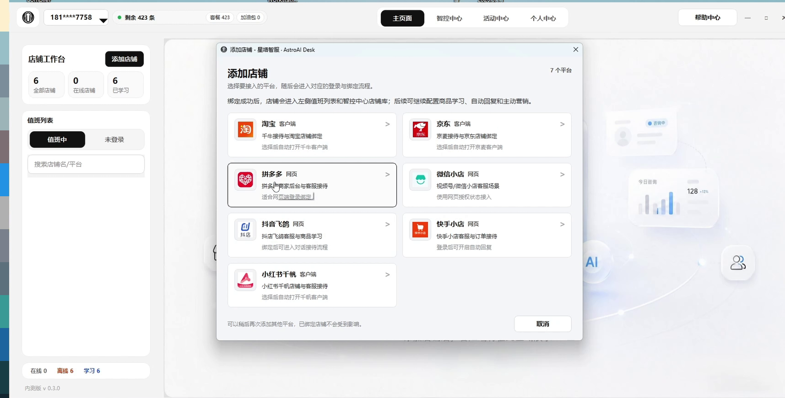
Task: Focus the 搜索店铺名/平台 search field
Action: coord(86,164)
